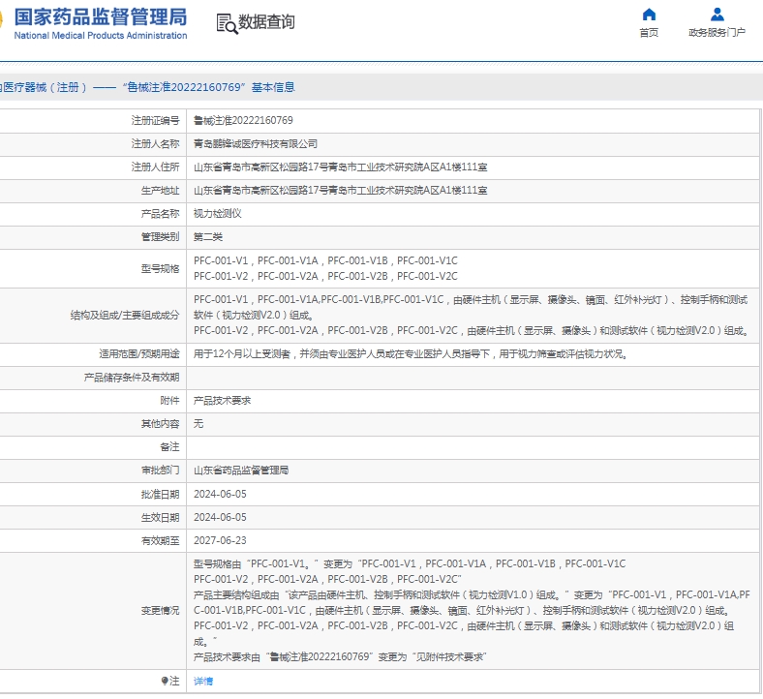
Task: Select registrant name 青岛鹏锦诚医疗科技有限公司
Action: pos(256,143)
